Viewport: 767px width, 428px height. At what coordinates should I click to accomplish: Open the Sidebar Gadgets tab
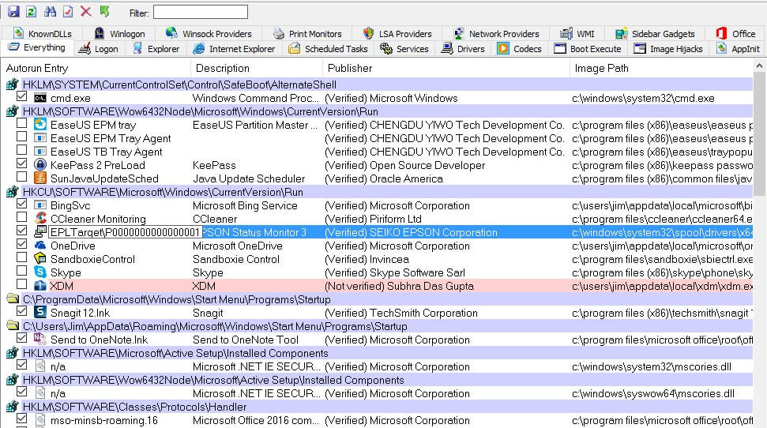click(x=655, y=34)
